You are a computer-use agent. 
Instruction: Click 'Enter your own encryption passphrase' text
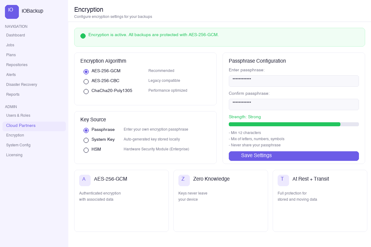pos(156,129)
